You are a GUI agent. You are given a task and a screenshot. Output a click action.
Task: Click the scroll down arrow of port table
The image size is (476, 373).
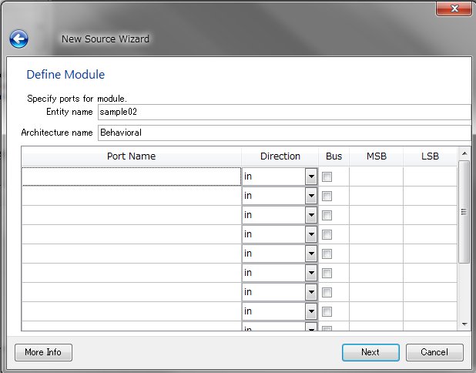pyautogui.click(x=464, y=324)
